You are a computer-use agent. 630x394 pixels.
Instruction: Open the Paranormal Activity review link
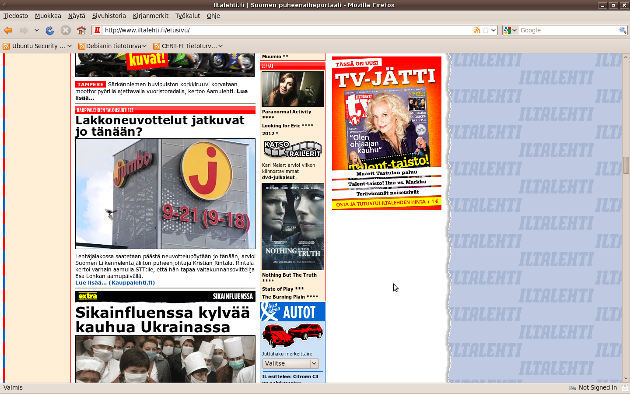tap(287, 115)
